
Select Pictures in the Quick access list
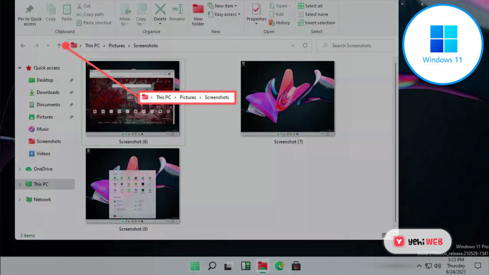44,117
